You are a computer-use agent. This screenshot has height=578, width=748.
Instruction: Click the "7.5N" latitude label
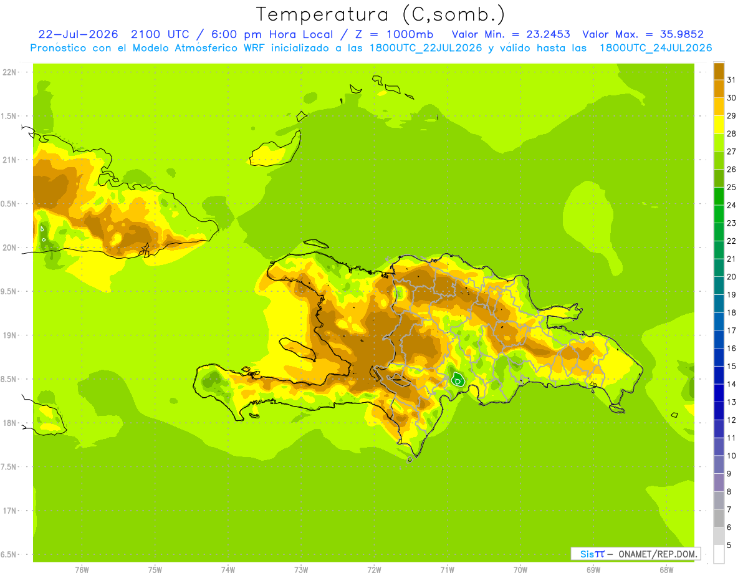coord(9,466)
